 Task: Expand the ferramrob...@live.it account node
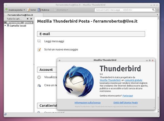(x=5, y=22)
